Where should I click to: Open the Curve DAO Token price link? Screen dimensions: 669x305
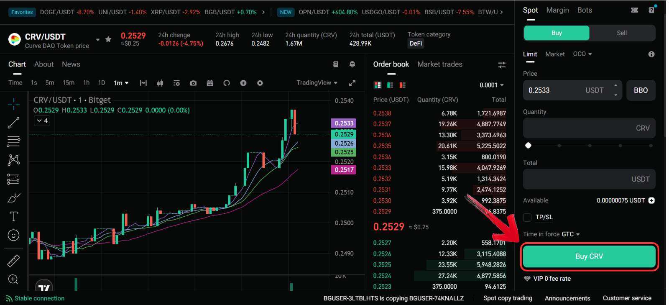click(57, 46)
